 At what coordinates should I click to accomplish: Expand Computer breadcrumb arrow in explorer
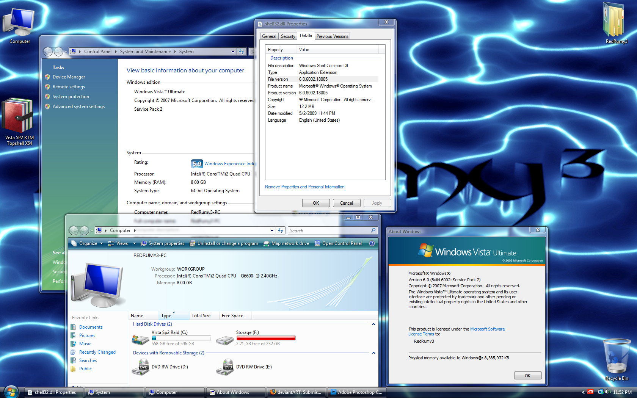click(x=135, y=230)
